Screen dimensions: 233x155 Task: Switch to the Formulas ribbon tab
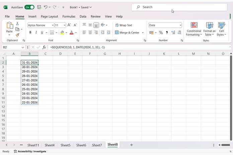[x=69, y=16]
